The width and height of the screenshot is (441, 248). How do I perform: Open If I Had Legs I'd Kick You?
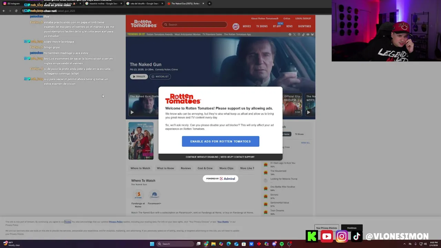(x=283, y=163)
